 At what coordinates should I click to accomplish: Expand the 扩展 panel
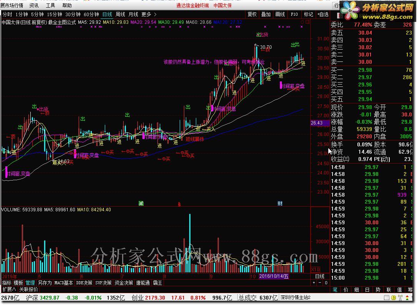(9, 289)
